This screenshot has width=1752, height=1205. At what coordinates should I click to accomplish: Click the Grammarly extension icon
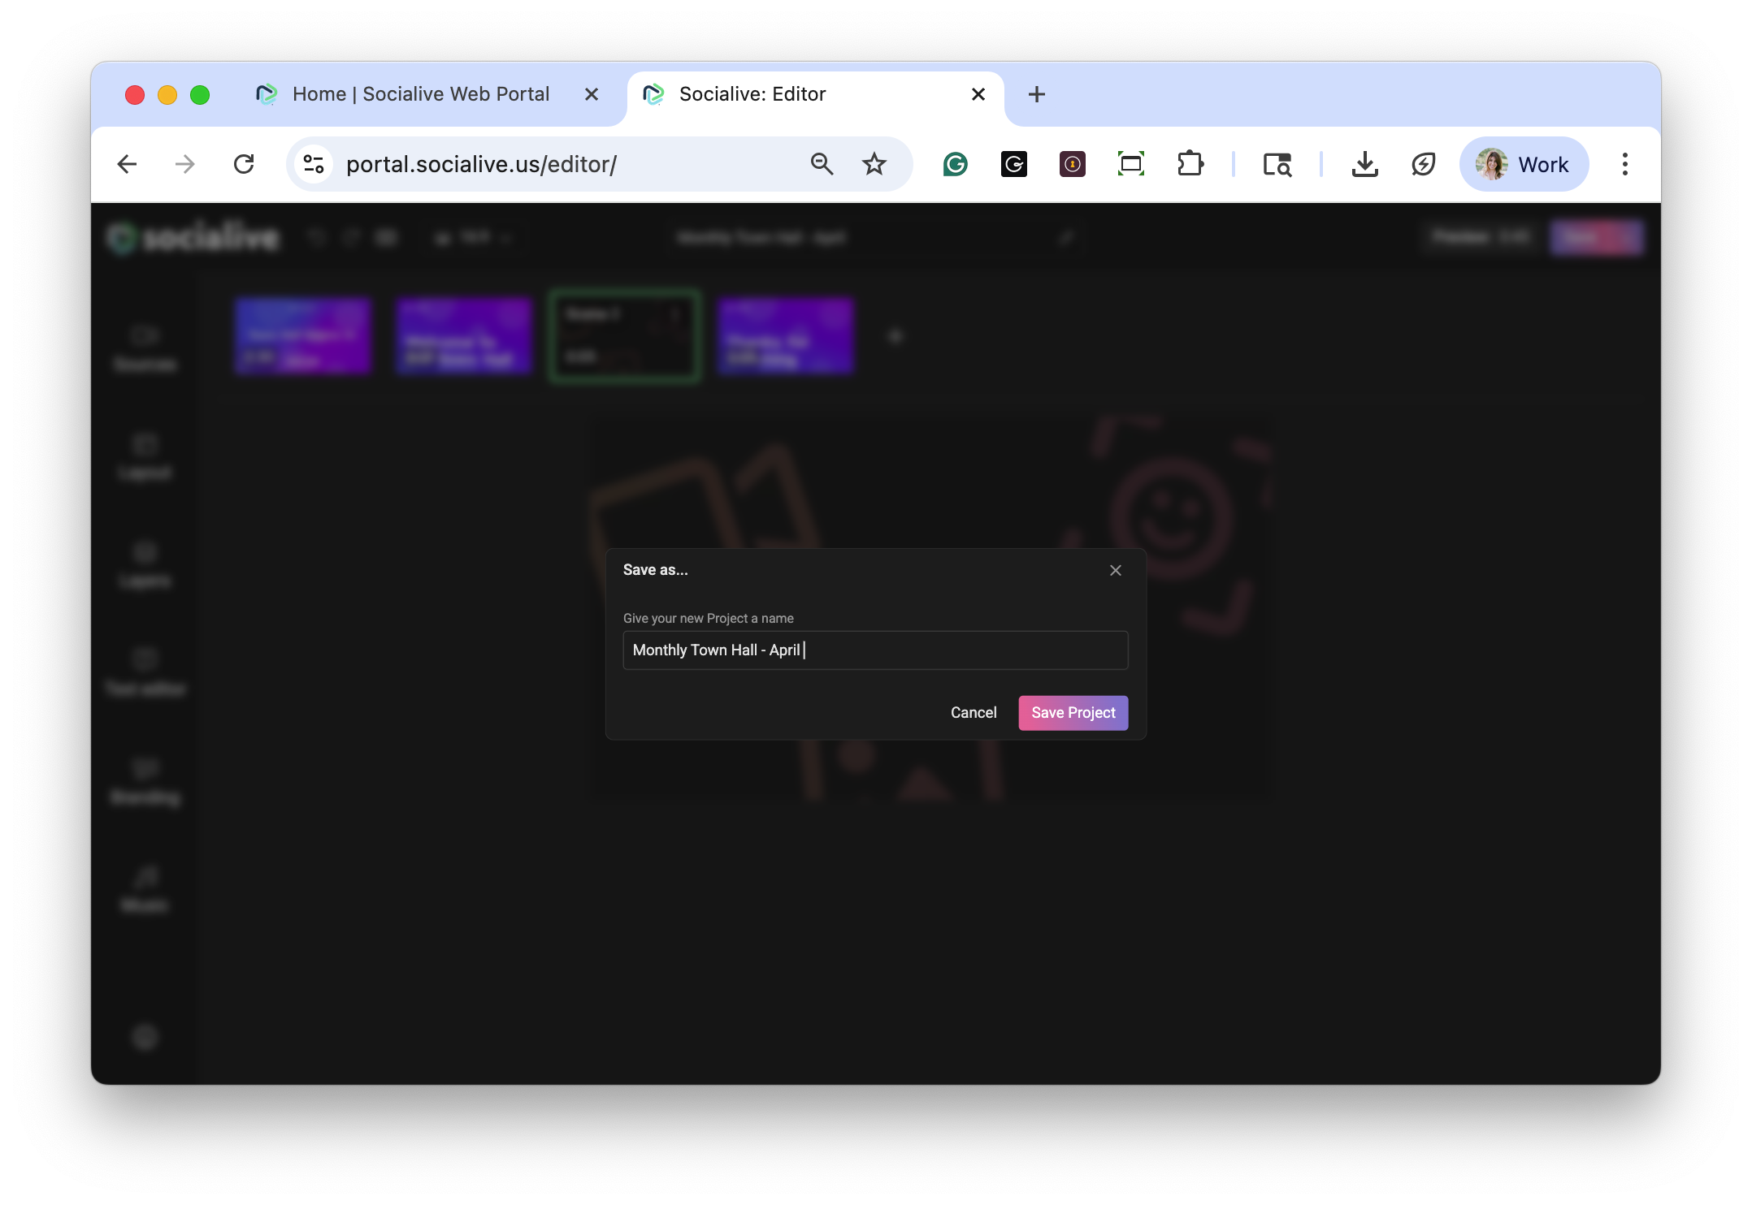click(955, 164)
